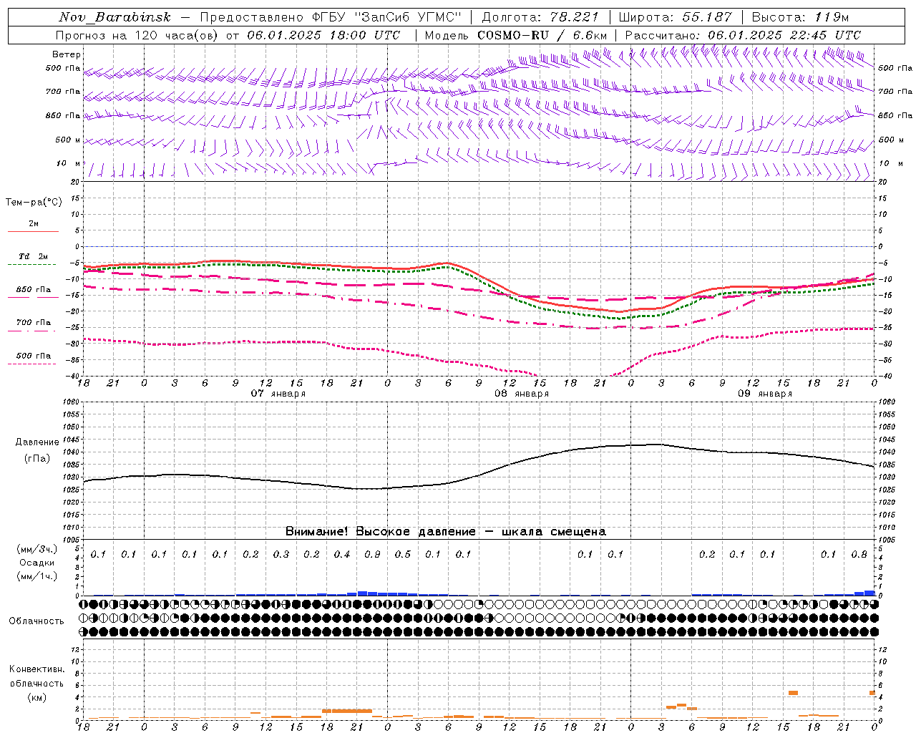Click the 500 м wind level label on left
The width and height of the screenshot is (916, 733).
click(x=68, y=140)
